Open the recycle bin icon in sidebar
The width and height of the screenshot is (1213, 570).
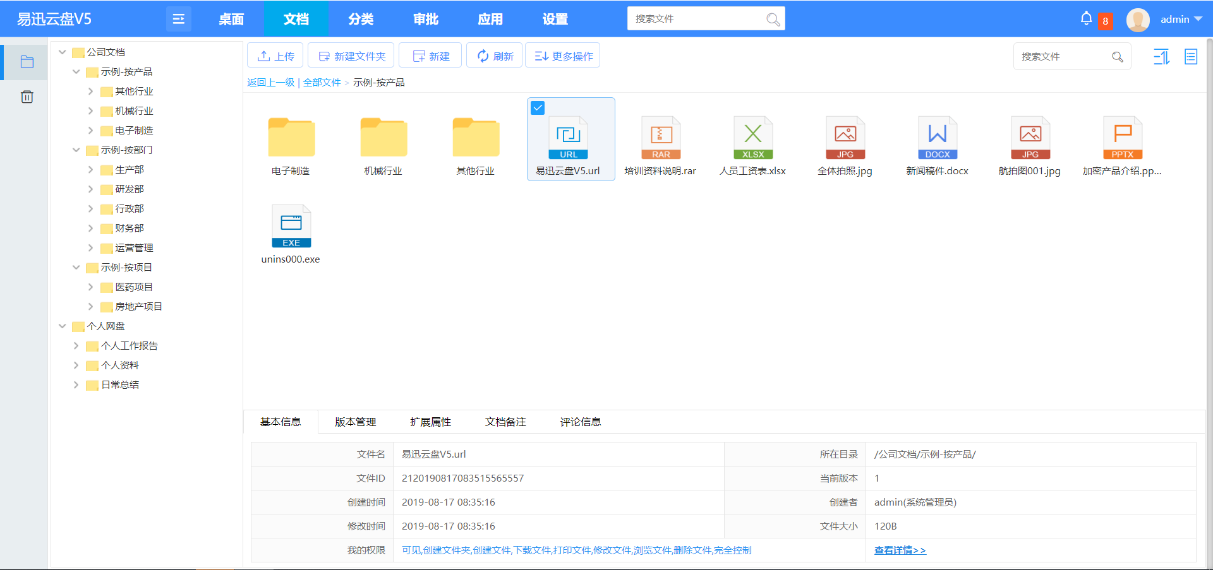27,97
